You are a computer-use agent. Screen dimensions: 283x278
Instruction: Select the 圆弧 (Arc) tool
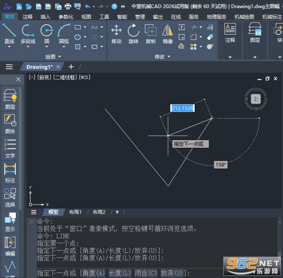tap(64, 33)
